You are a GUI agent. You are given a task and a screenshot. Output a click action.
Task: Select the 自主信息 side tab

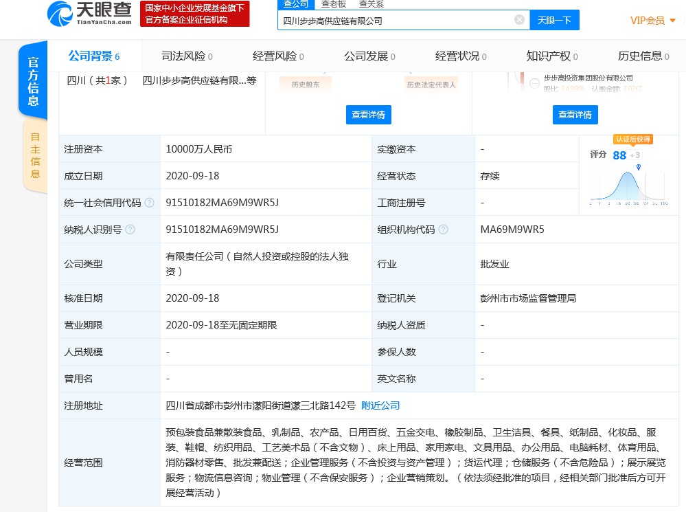(x=35, y=155)
